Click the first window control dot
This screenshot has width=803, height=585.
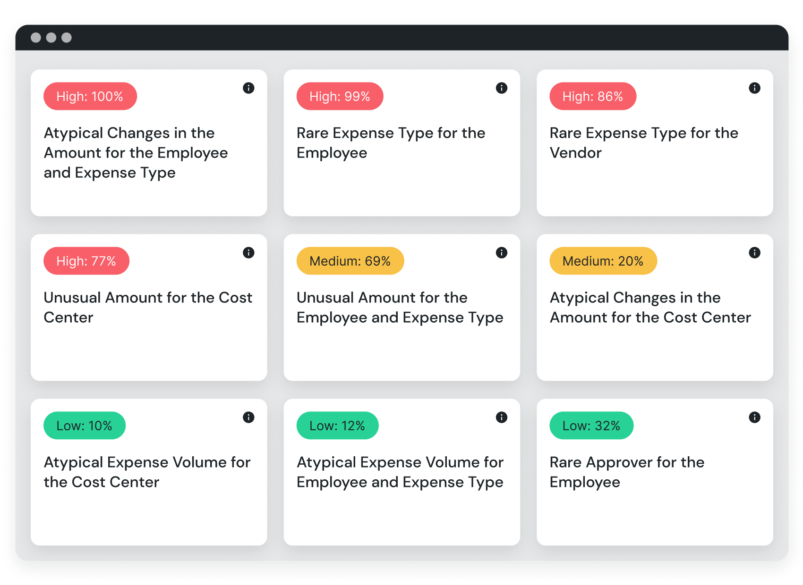coord(36,37)
